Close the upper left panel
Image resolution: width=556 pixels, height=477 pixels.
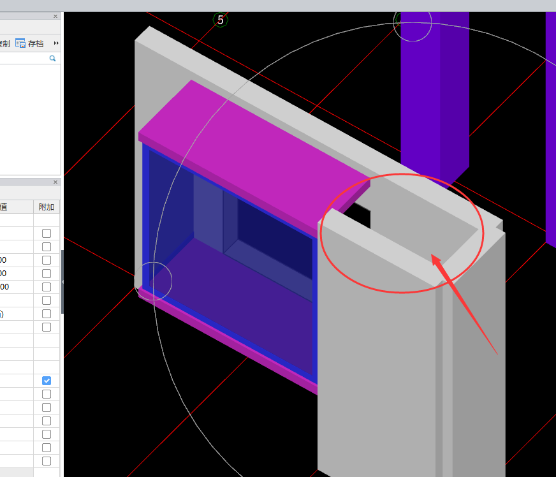point(55,17)
